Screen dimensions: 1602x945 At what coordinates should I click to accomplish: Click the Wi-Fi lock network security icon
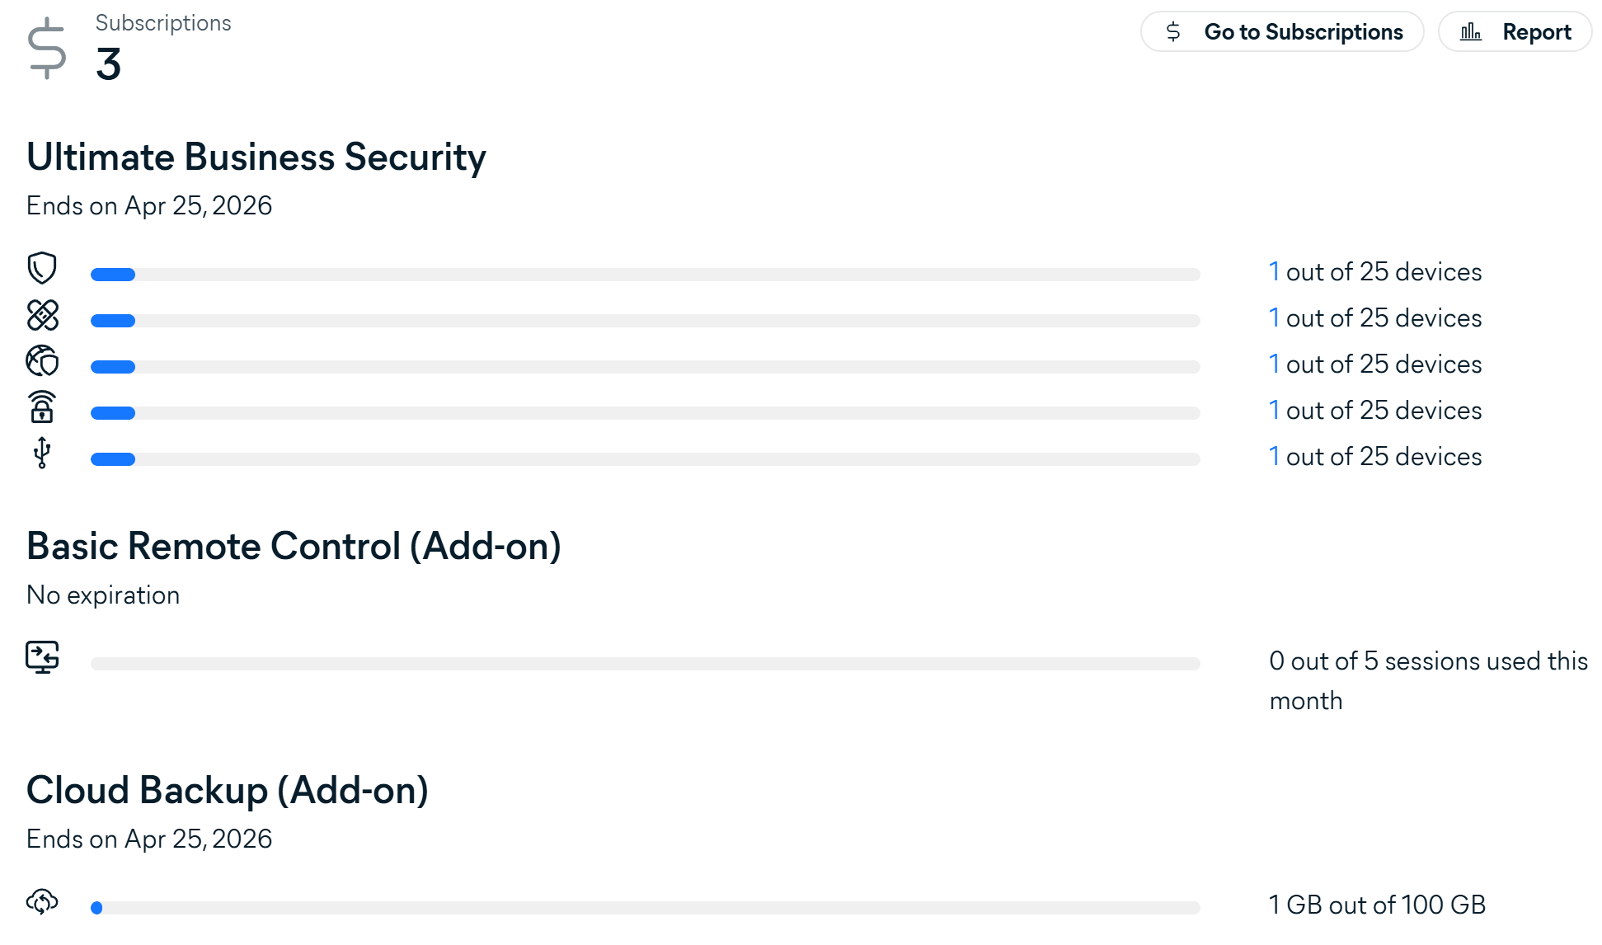tap(42, 407)
